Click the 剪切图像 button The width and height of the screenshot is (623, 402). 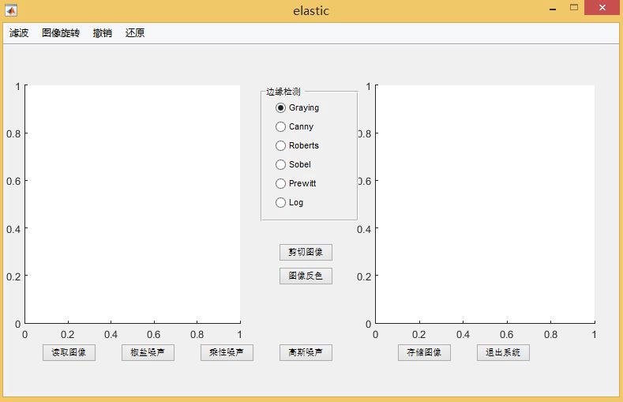click(306, 252)
